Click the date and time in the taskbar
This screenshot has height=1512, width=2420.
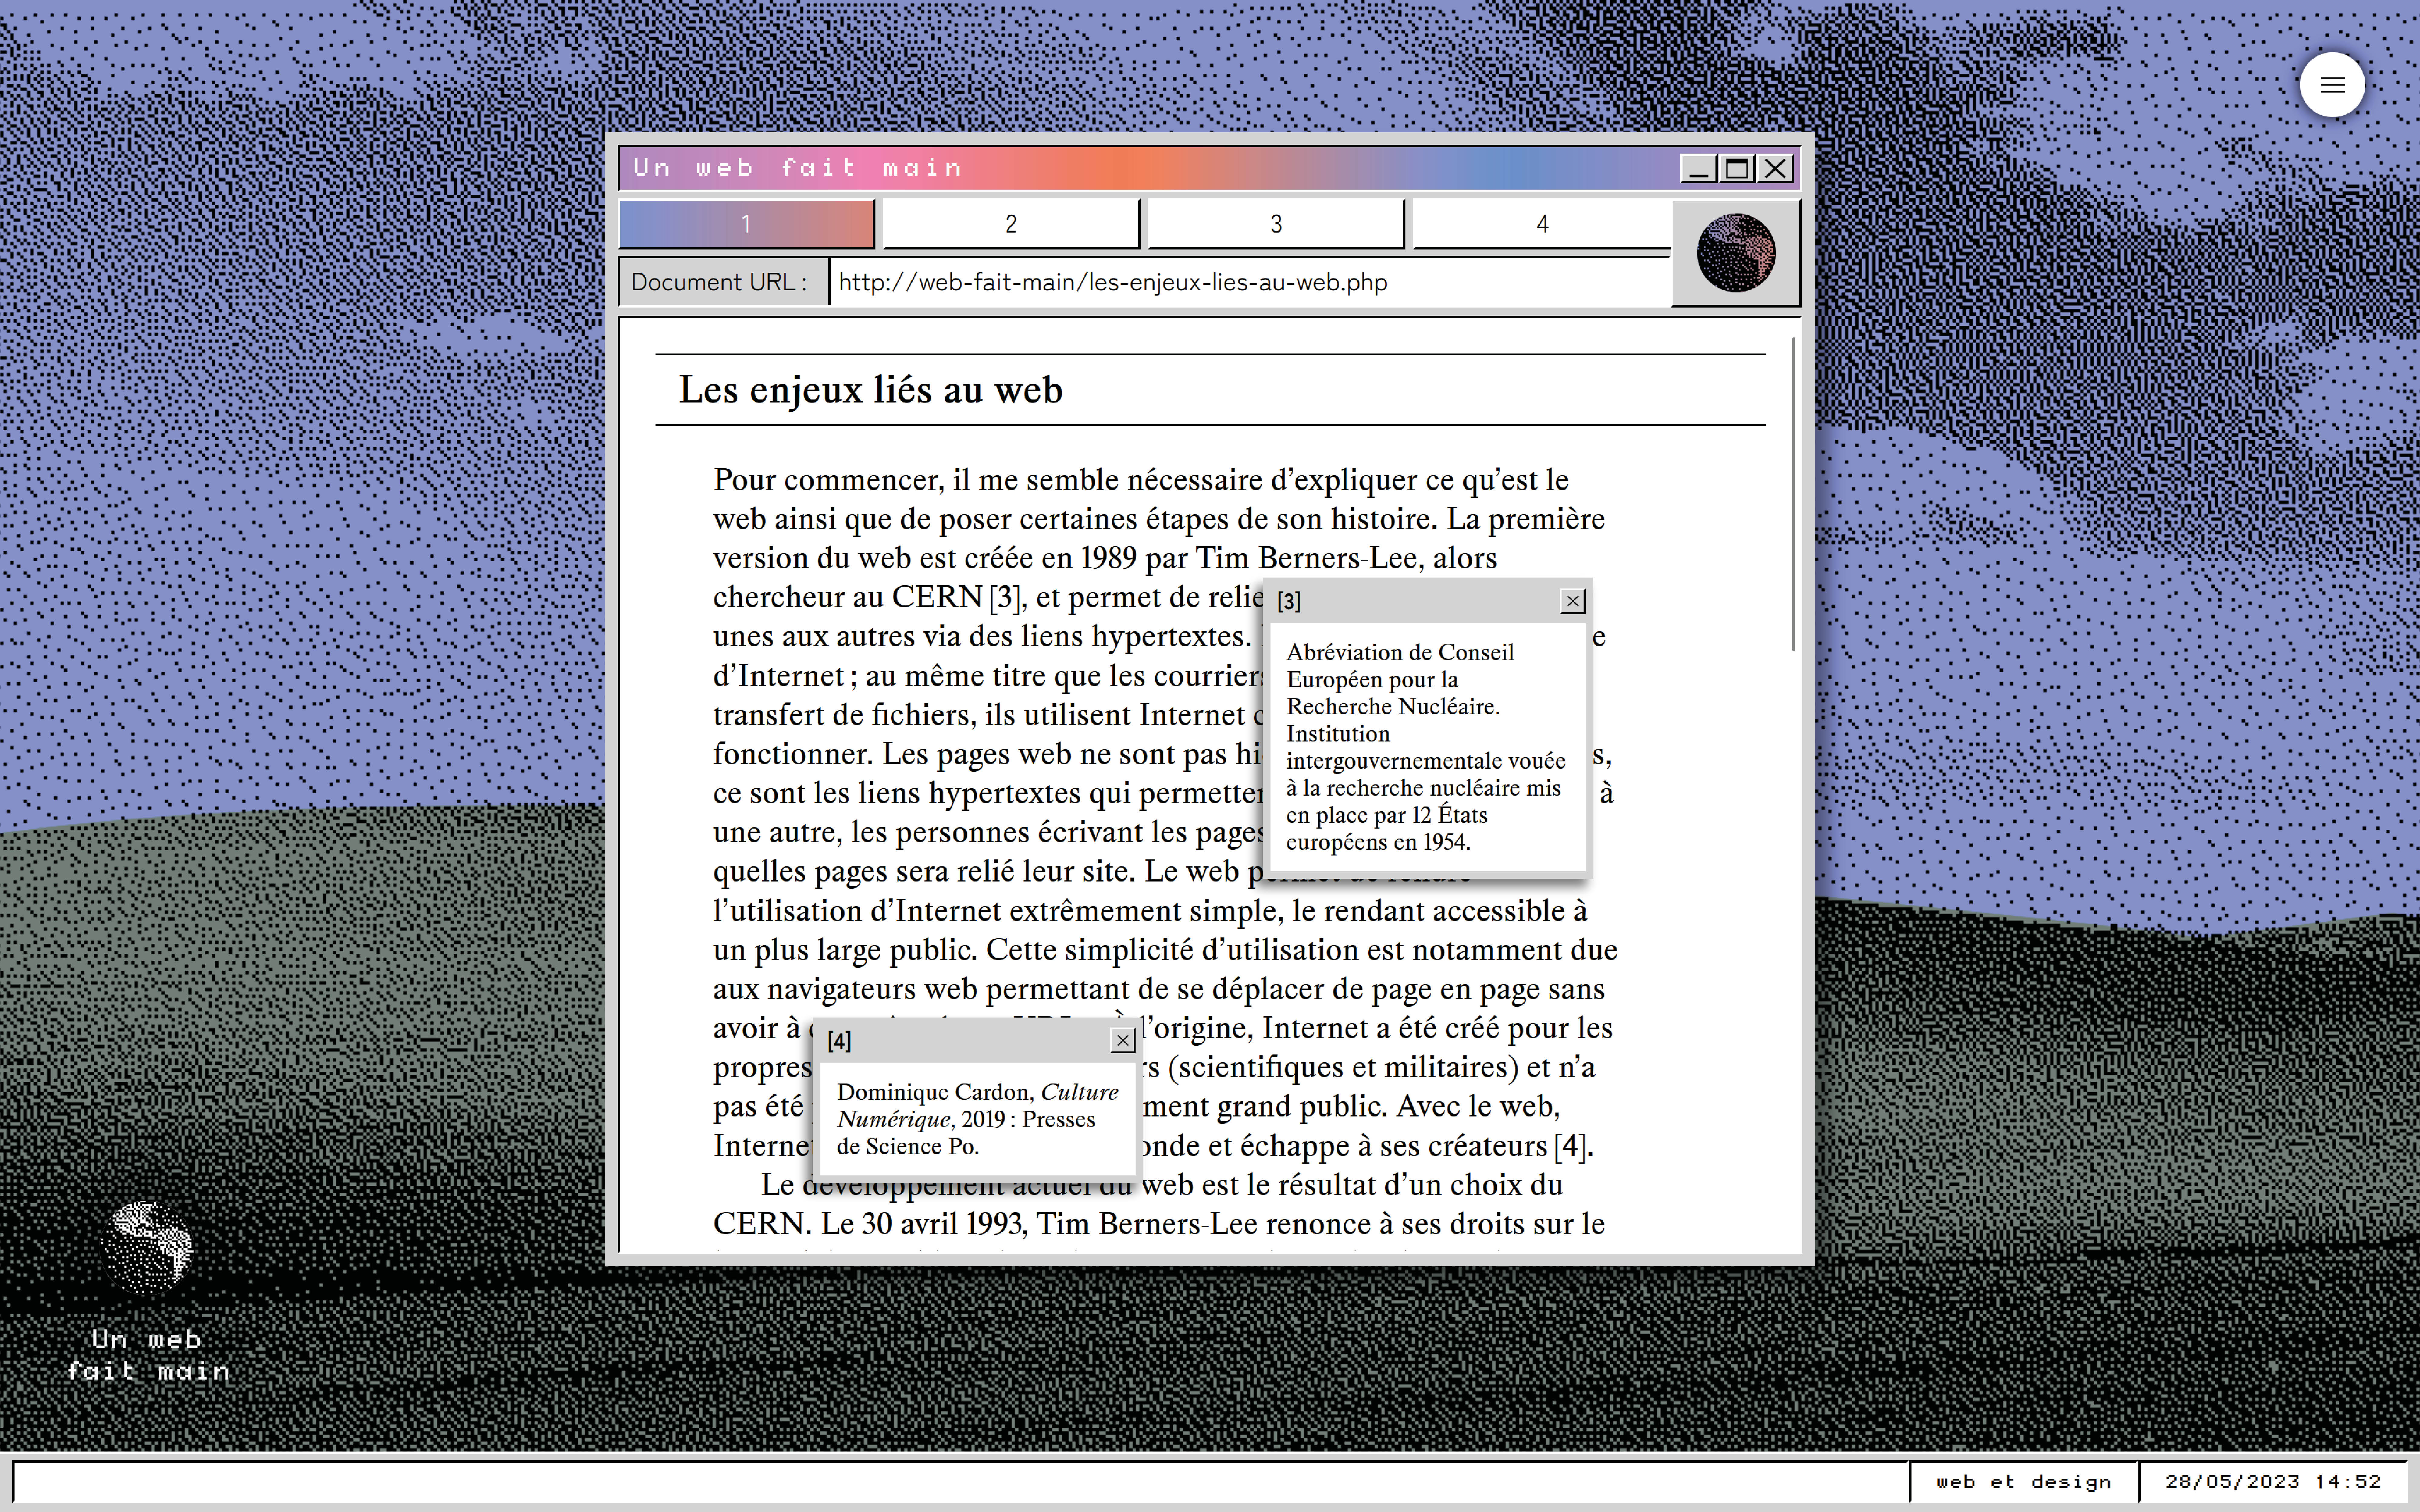point(2273,1482)
